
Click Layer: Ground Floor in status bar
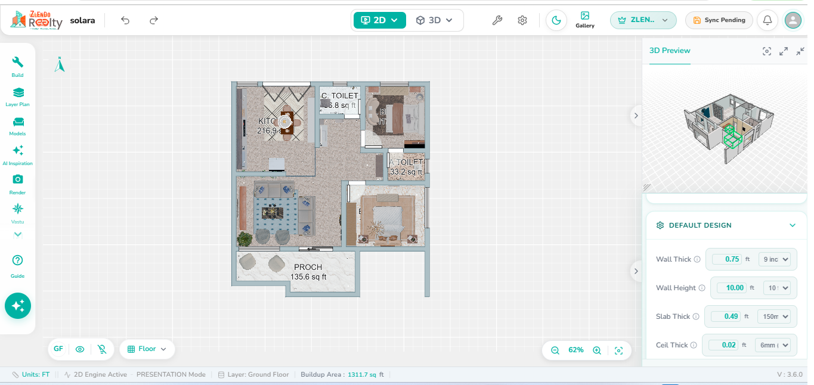[253, 375]
